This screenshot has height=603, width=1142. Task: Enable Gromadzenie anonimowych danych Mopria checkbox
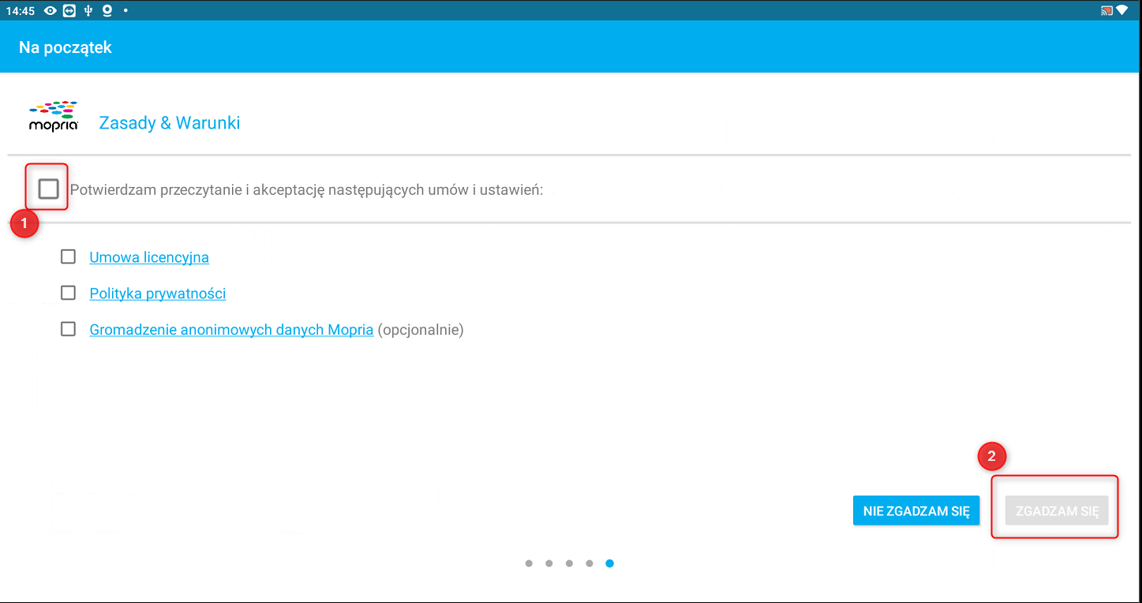69,329
